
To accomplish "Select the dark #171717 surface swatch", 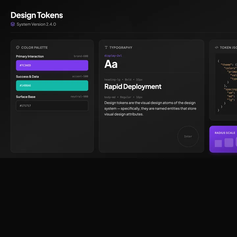I will point(52,106).
